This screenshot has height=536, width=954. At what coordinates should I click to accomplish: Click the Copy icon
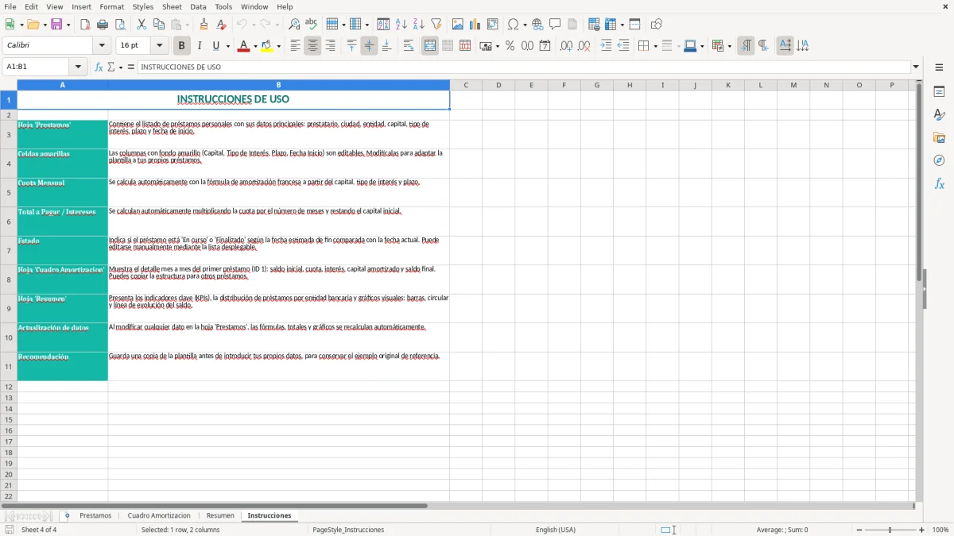point(159,25)
